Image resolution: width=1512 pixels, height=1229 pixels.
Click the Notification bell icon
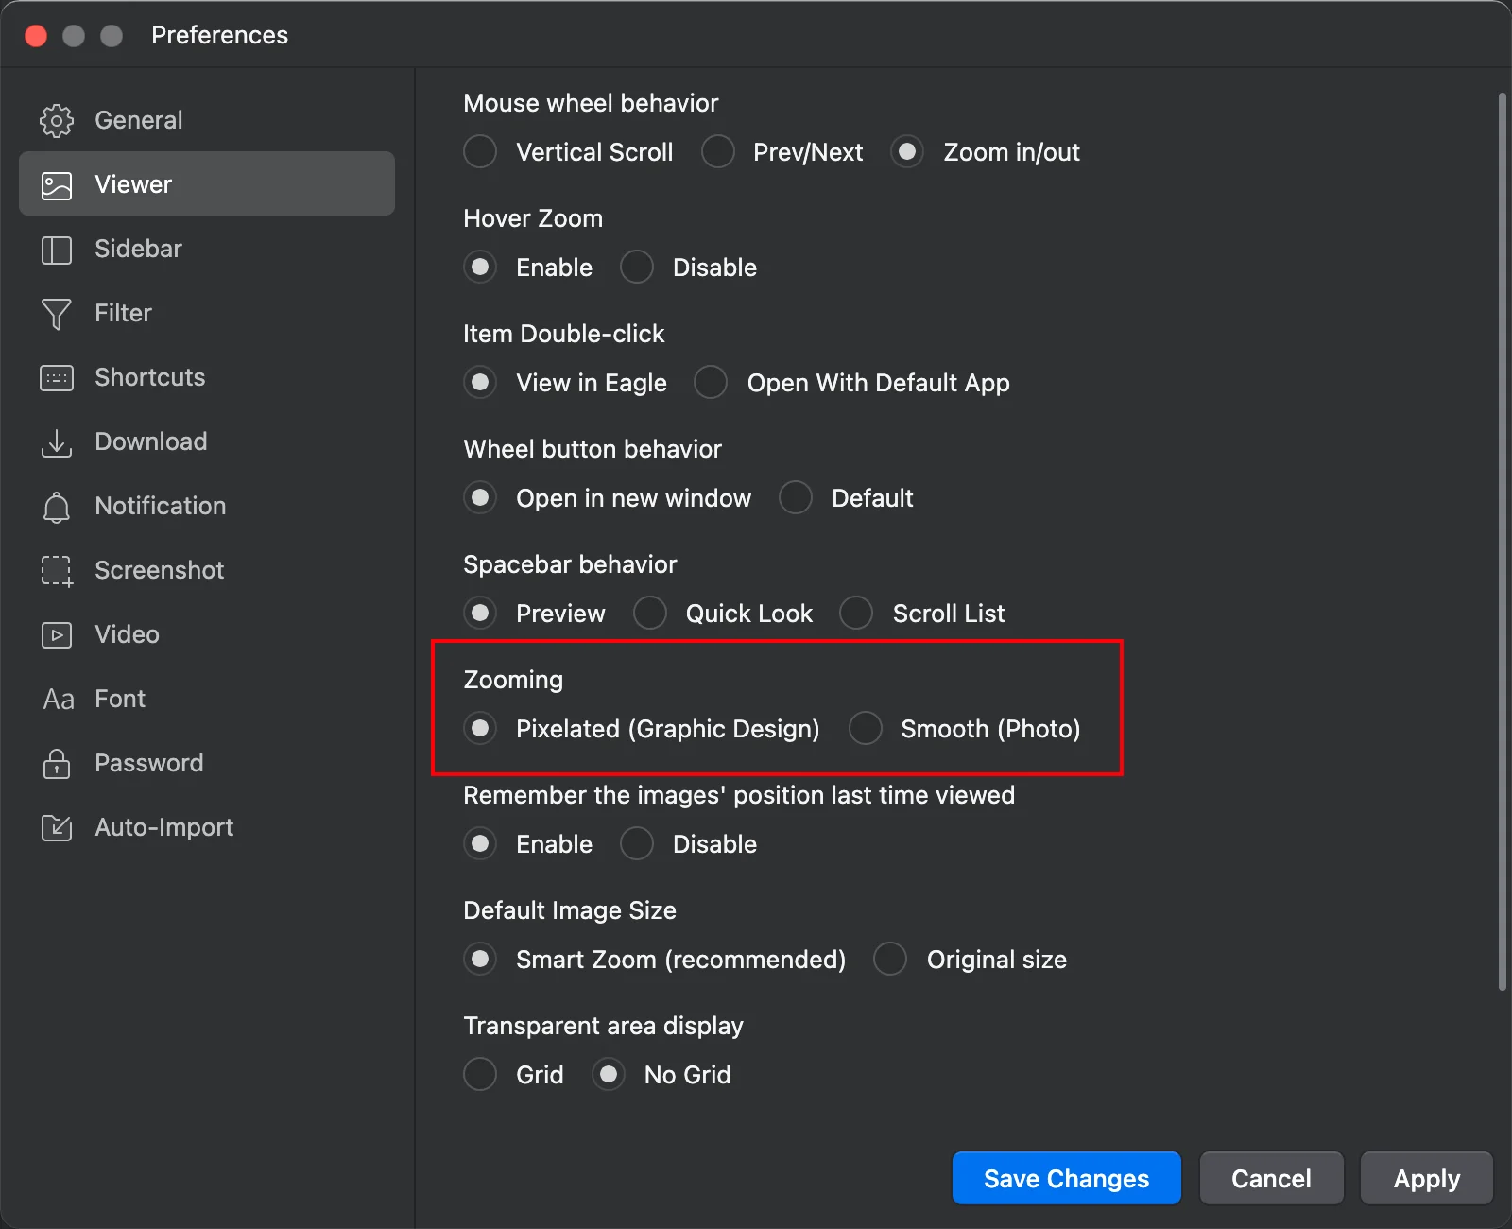coord(57,507)
